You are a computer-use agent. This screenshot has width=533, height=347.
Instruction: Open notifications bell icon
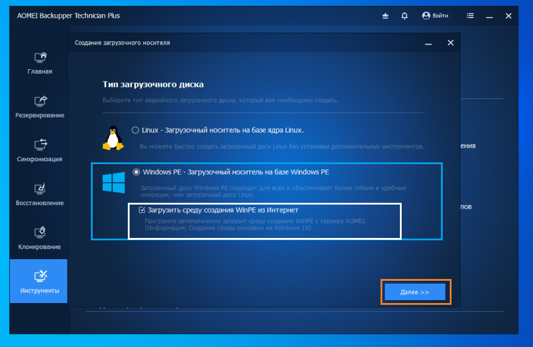404,16
